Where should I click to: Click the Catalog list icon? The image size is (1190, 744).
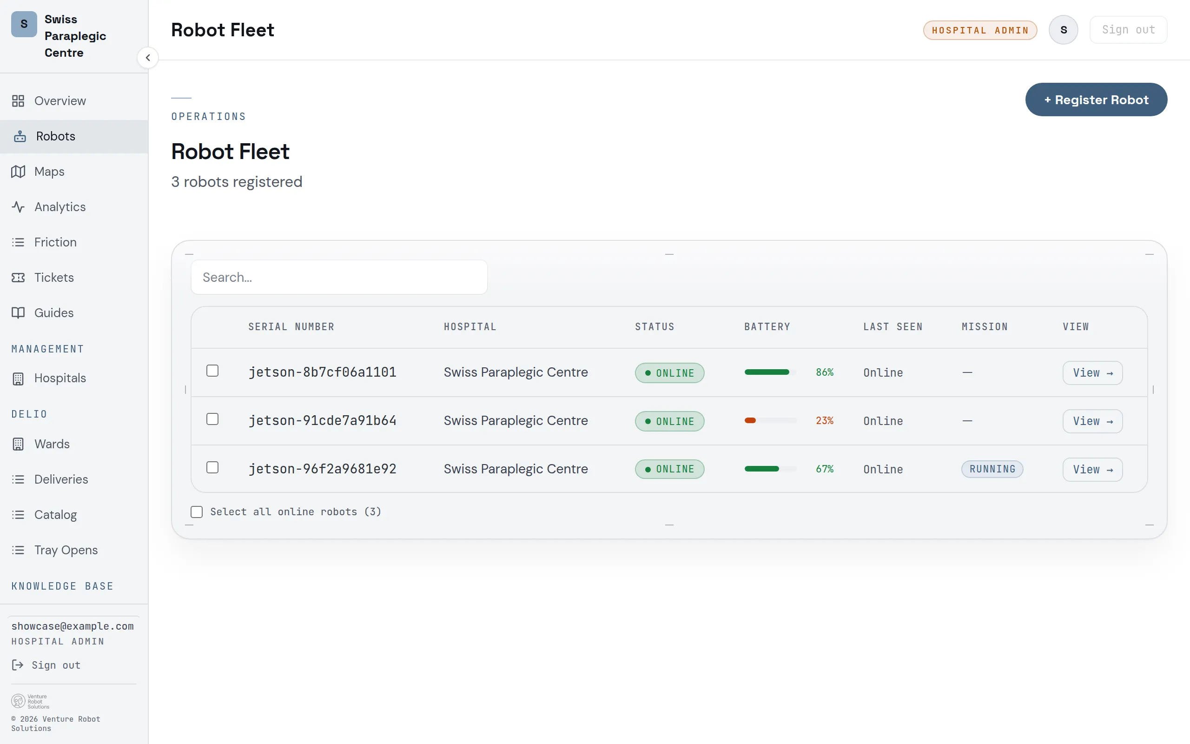click(18, 515)
